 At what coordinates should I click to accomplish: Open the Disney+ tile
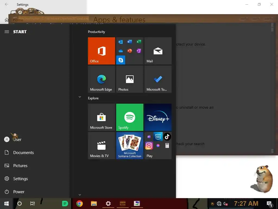[158, 117]
